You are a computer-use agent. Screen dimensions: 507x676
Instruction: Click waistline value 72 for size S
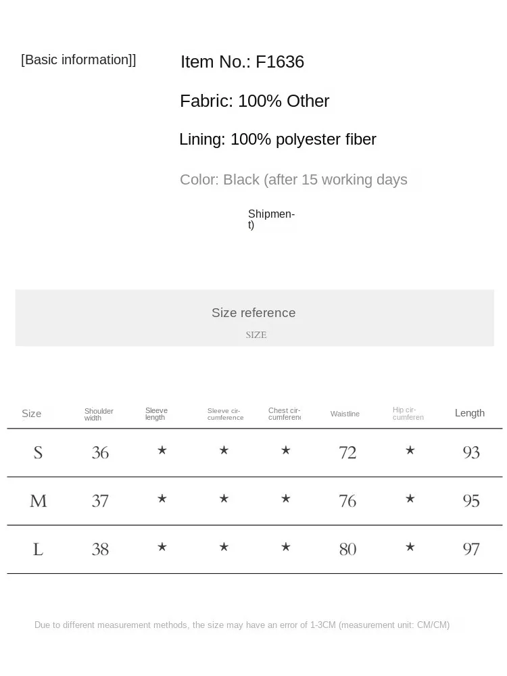(347, 452)
